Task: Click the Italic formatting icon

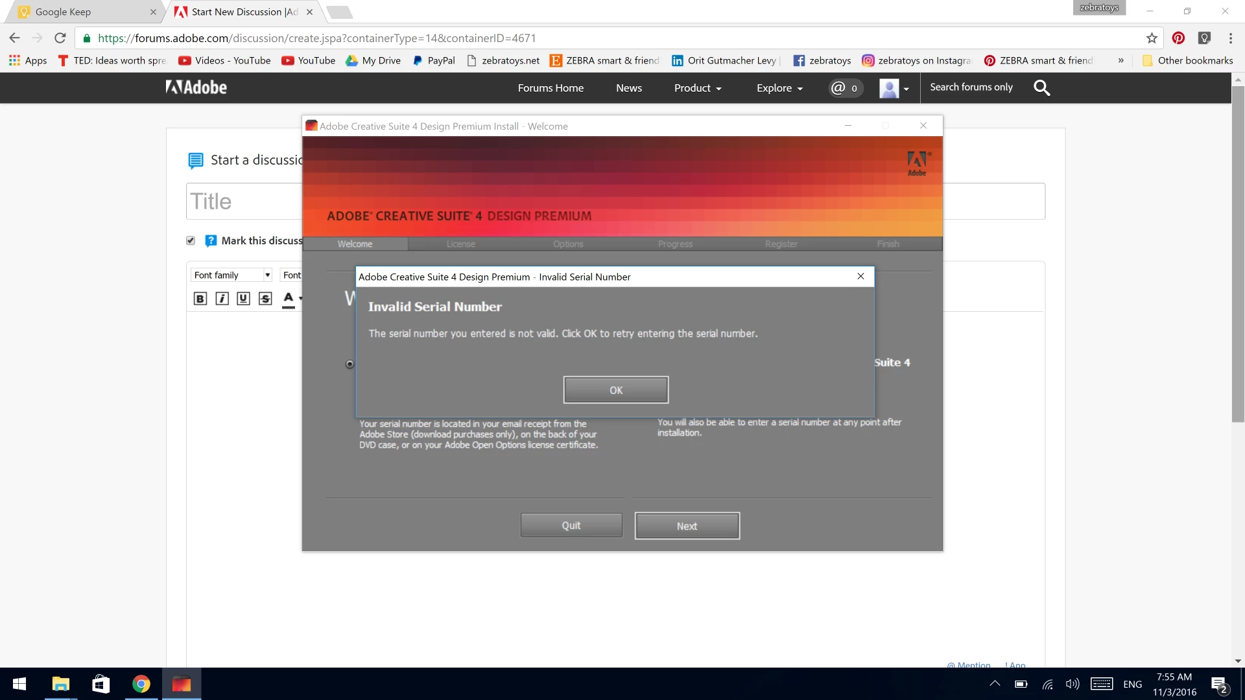Action: (x=222, y=298)
